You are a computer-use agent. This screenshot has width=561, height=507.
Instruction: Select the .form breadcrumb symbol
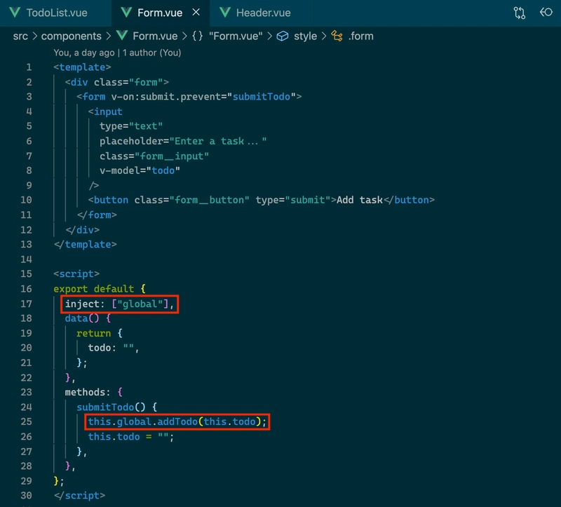tap(360, 36)
